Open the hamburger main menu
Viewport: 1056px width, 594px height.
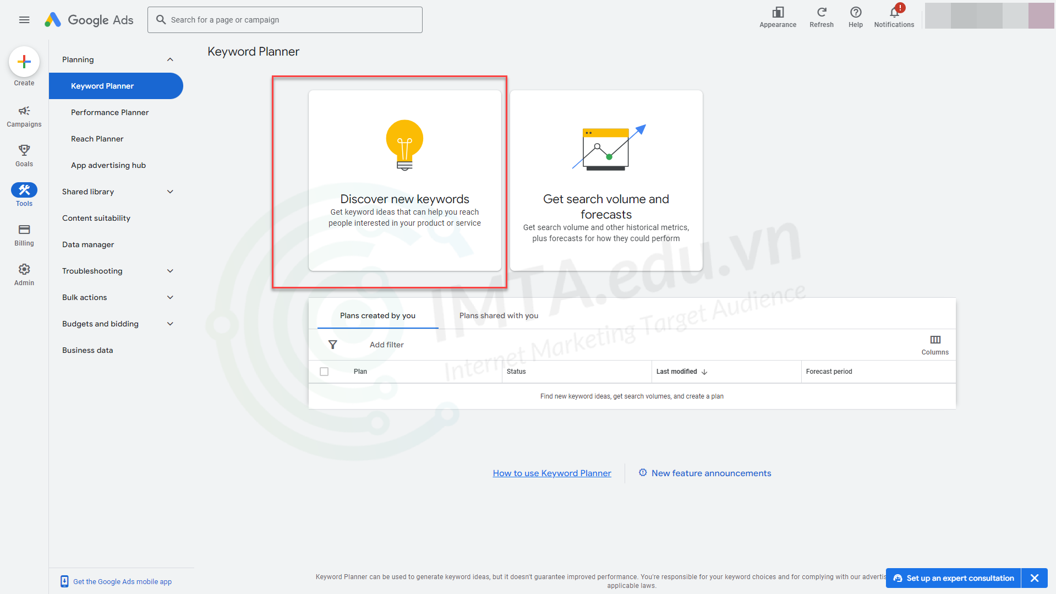[x=24, y=20]
